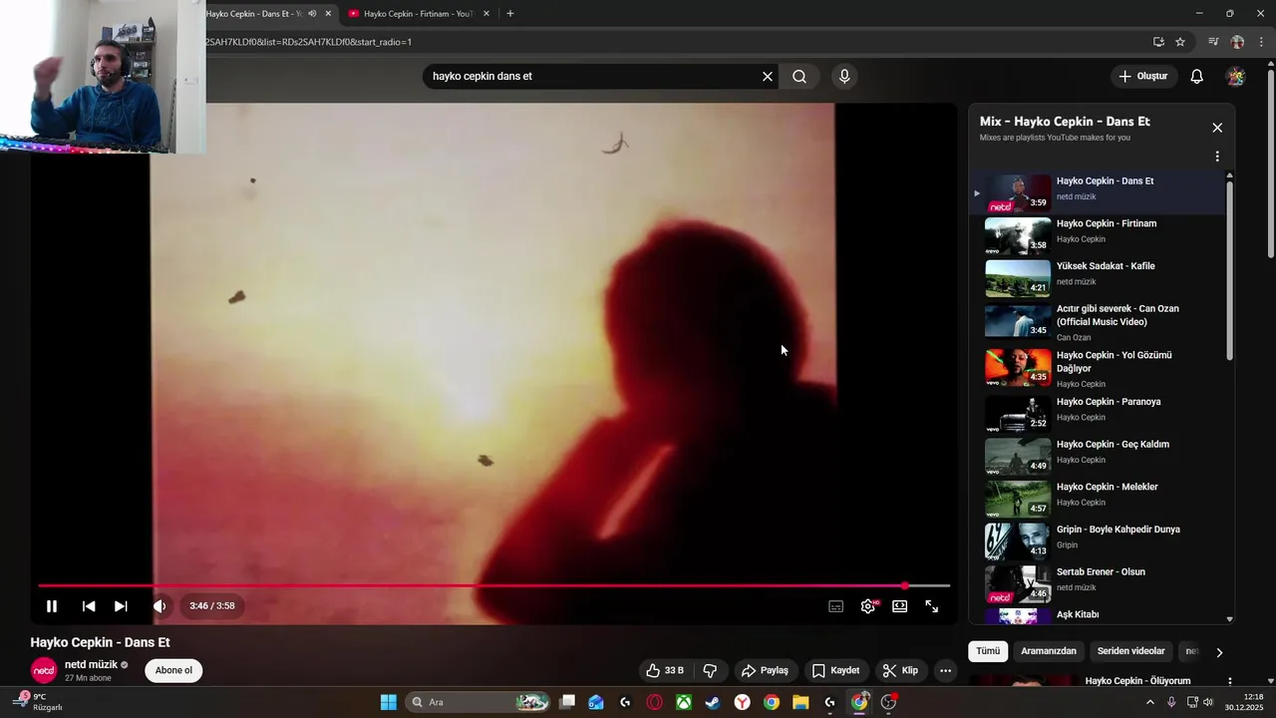Click the browser address bar URL
Screen dimensions: 1276x718
point(309,42)
